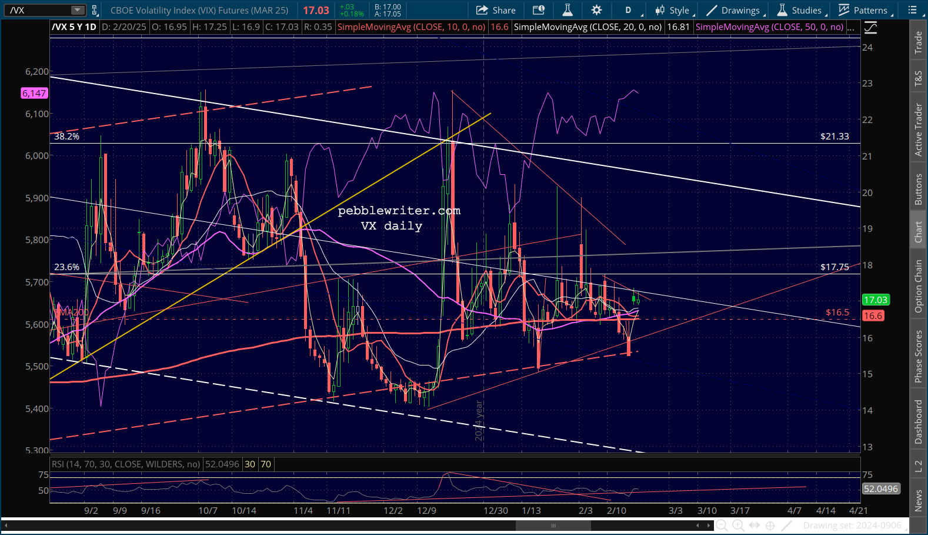Click the SMA 20 value 16.81 in header
Viewport: 928px width, 535px height.
click(678, 27)
